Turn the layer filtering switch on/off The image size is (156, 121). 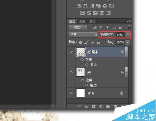129,27
